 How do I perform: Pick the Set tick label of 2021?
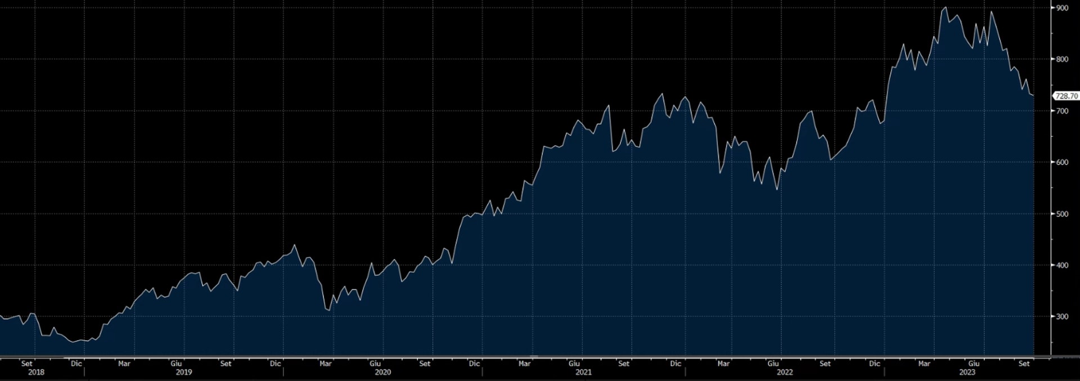[624, 364]
